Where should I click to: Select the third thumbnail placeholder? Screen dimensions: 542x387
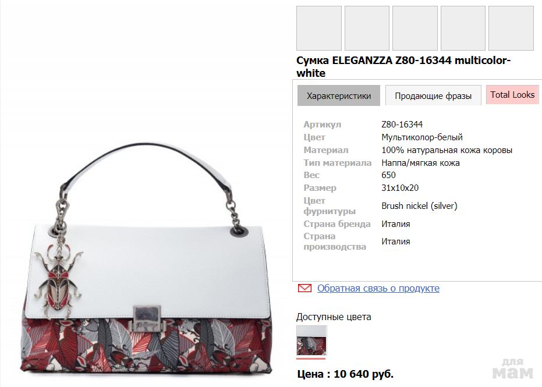415,28
